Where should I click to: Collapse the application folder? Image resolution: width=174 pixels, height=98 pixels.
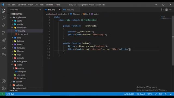[25, 17]
